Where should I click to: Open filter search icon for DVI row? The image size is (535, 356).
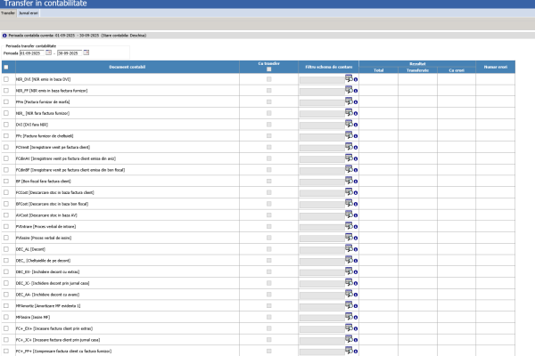[x=349, y=124]
